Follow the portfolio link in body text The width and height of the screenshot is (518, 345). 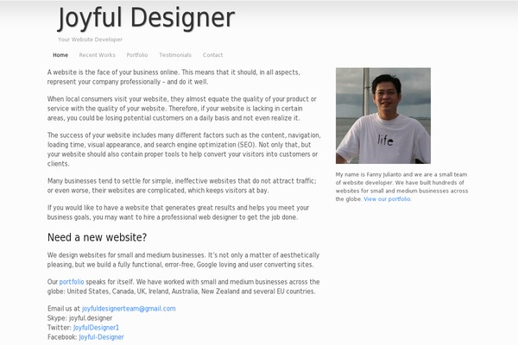click(x=72, y=282)
